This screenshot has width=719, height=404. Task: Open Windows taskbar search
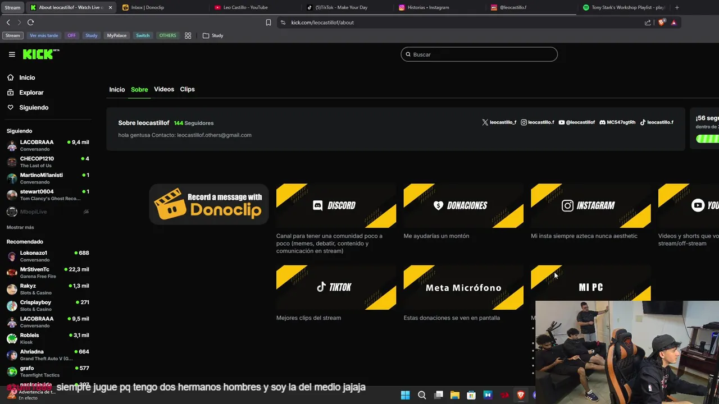click(422, 395)
